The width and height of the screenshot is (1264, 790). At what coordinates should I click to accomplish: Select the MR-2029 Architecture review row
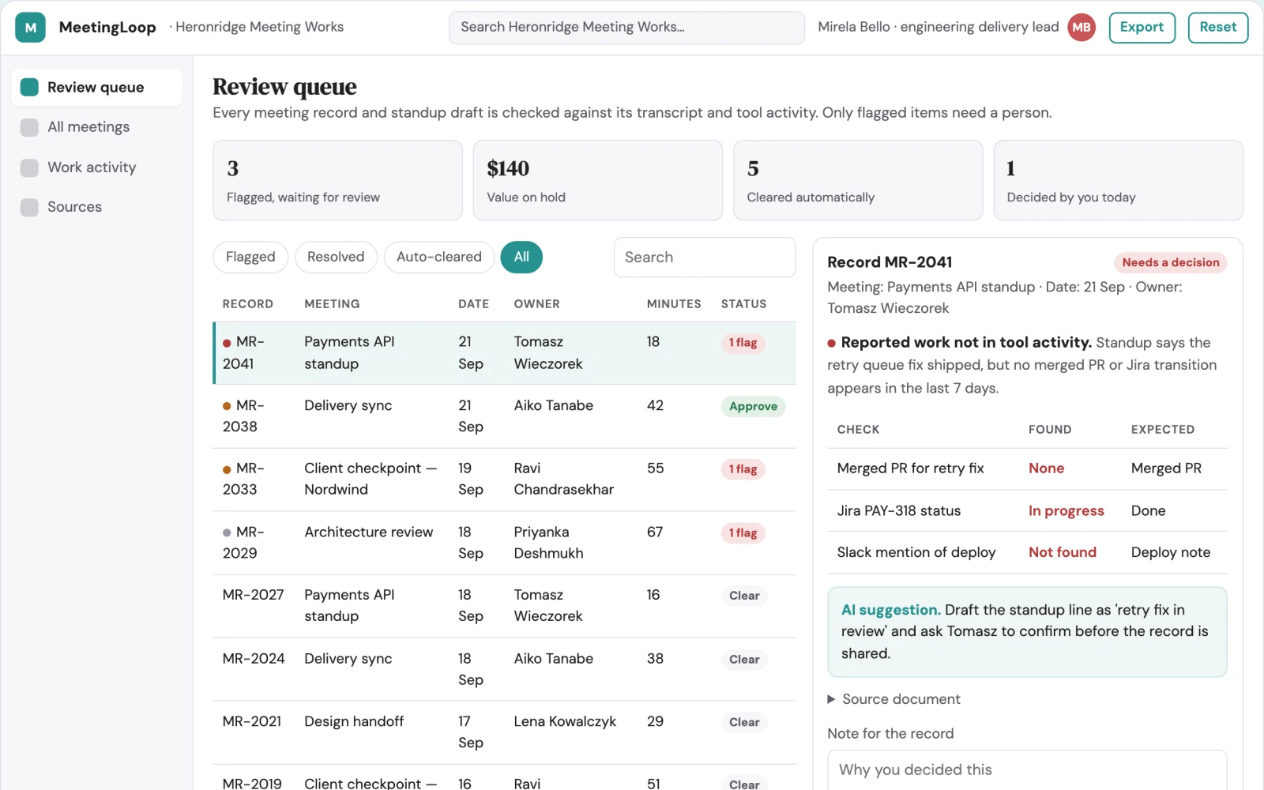pyautogui.click(x=505, y=543)
